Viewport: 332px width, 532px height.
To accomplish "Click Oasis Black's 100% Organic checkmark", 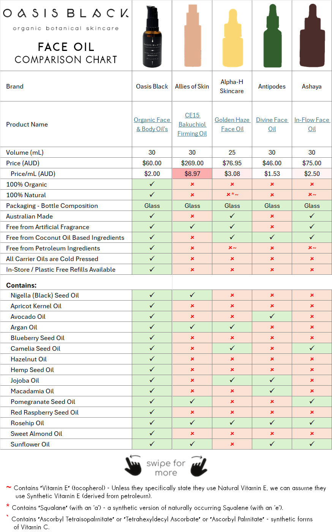I will click(x=152, y=184).
